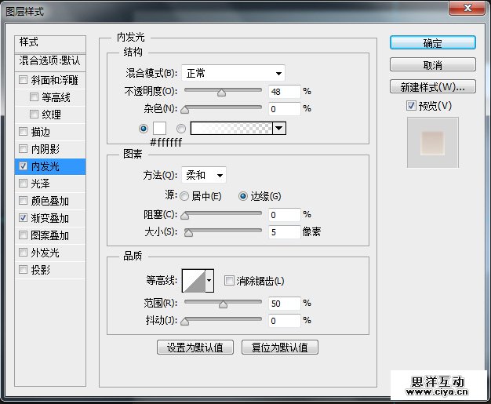491x404 pixels.
Task: Enable the 外发光 checkbox
Action: click(x=24, y=252)
